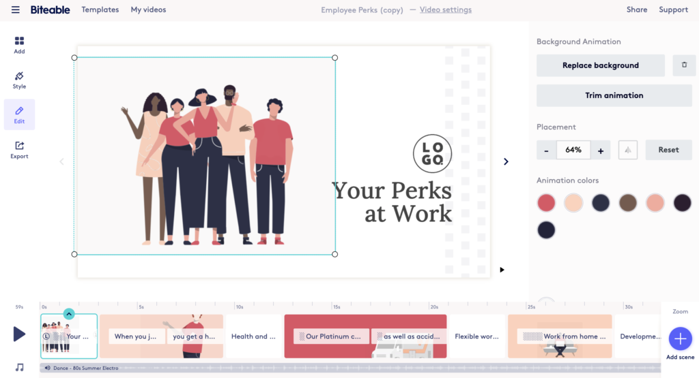Image resolution: width=699 pixels, height=378 pixels.
Task: Select the 'Our Platinum c...' text clip
Action: coord(331,336)
